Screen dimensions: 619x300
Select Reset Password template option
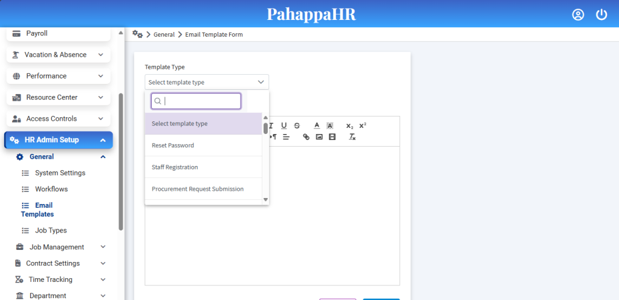[173, 145]
